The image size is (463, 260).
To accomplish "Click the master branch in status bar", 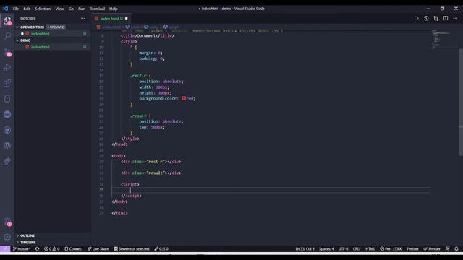I will pyautogui.click(x=22, y=248).
